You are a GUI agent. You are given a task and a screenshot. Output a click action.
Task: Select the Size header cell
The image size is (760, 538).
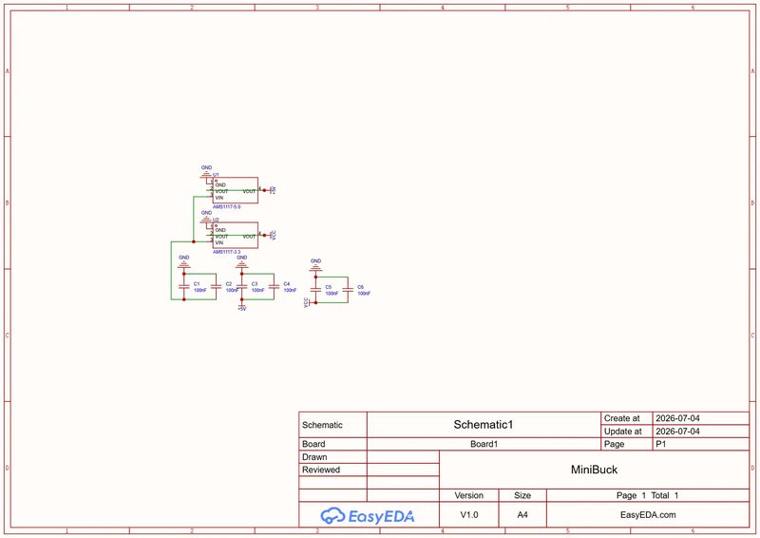pyautogui.click(x=522, y=495)
